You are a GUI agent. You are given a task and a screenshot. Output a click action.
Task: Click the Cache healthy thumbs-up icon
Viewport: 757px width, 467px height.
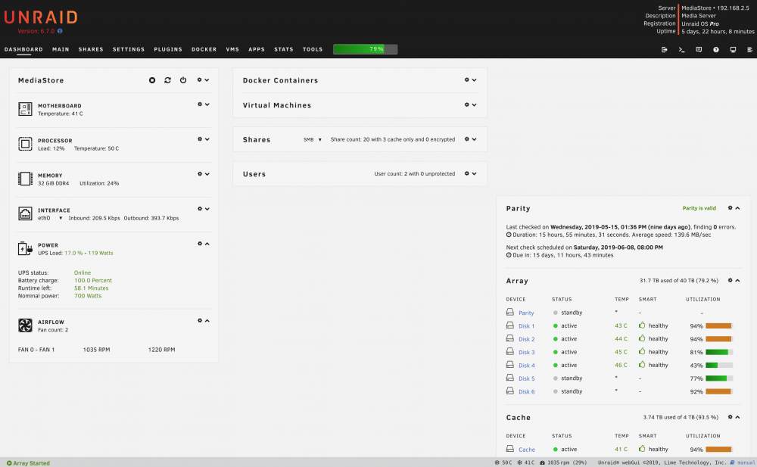(642, 449)
